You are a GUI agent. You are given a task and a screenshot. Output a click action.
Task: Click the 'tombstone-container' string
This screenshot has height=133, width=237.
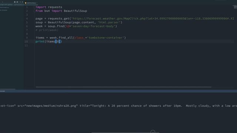[106, 38]
